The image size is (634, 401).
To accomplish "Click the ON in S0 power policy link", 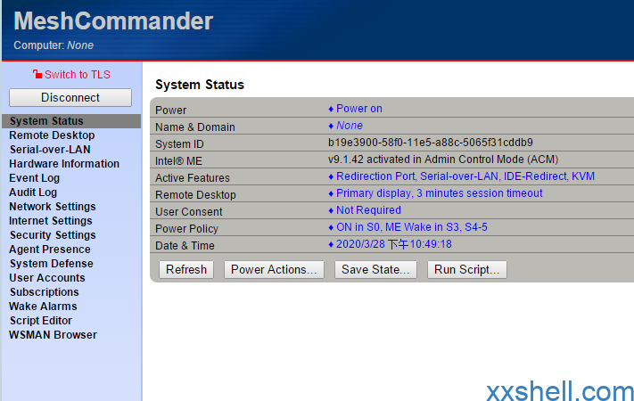I will pyautogui.click(x=412, y=227).
